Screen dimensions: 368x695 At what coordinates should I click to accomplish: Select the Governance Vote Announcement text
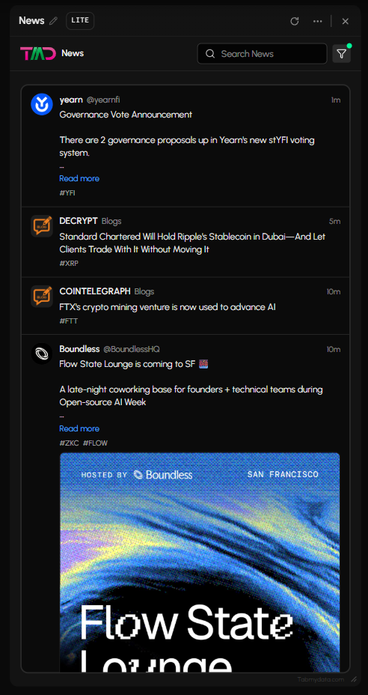pos(126,115)
